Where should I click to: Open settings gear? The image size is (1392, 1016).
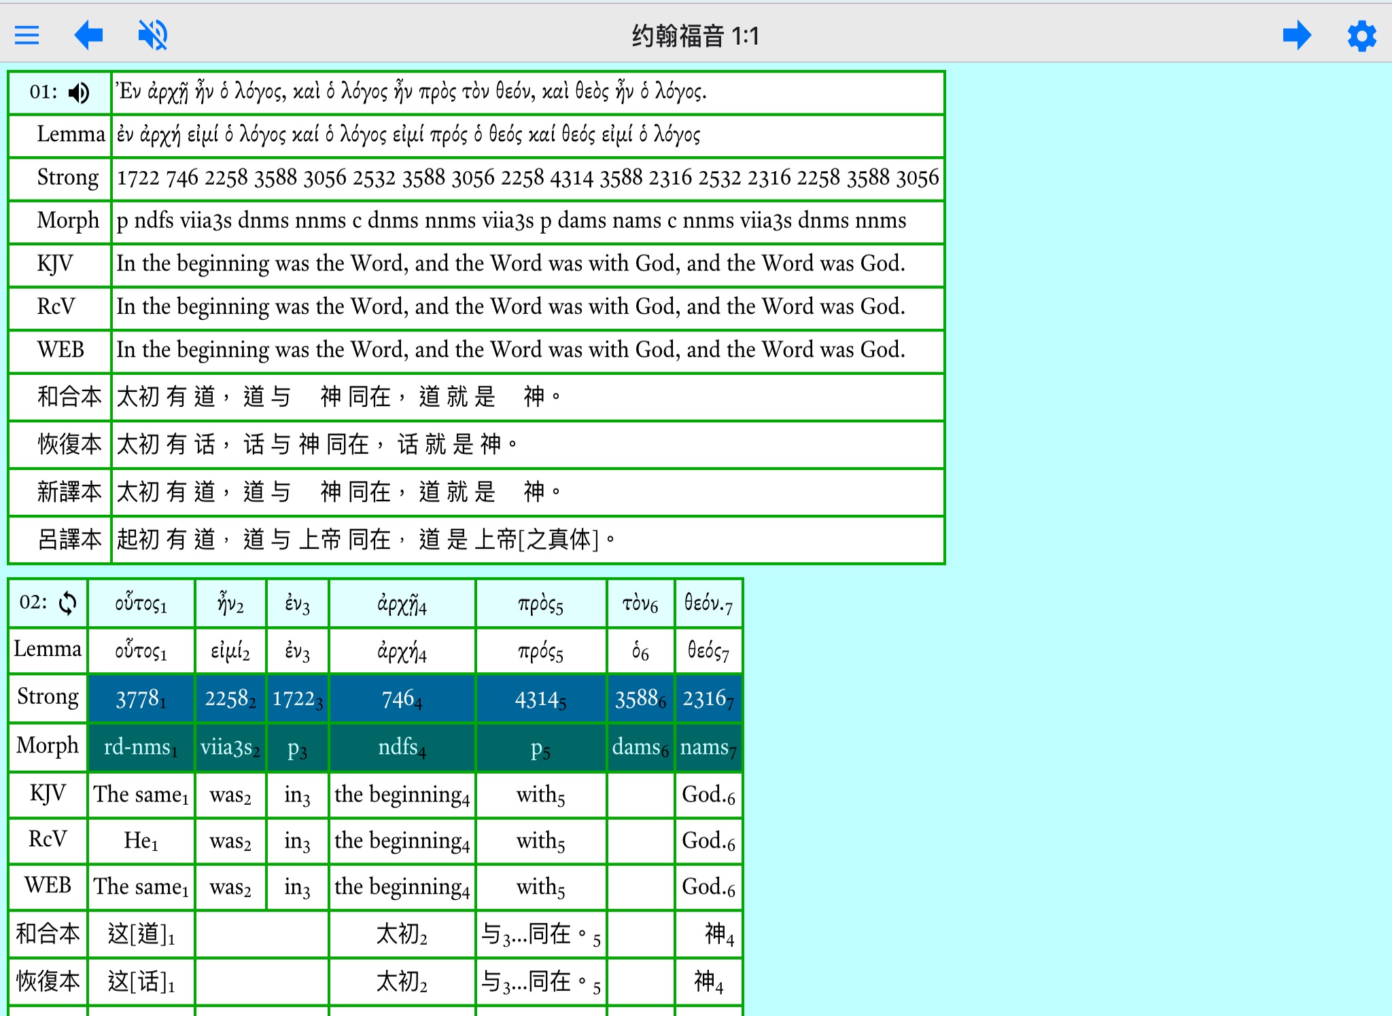pyautogui.click(x=1361, y=35)
